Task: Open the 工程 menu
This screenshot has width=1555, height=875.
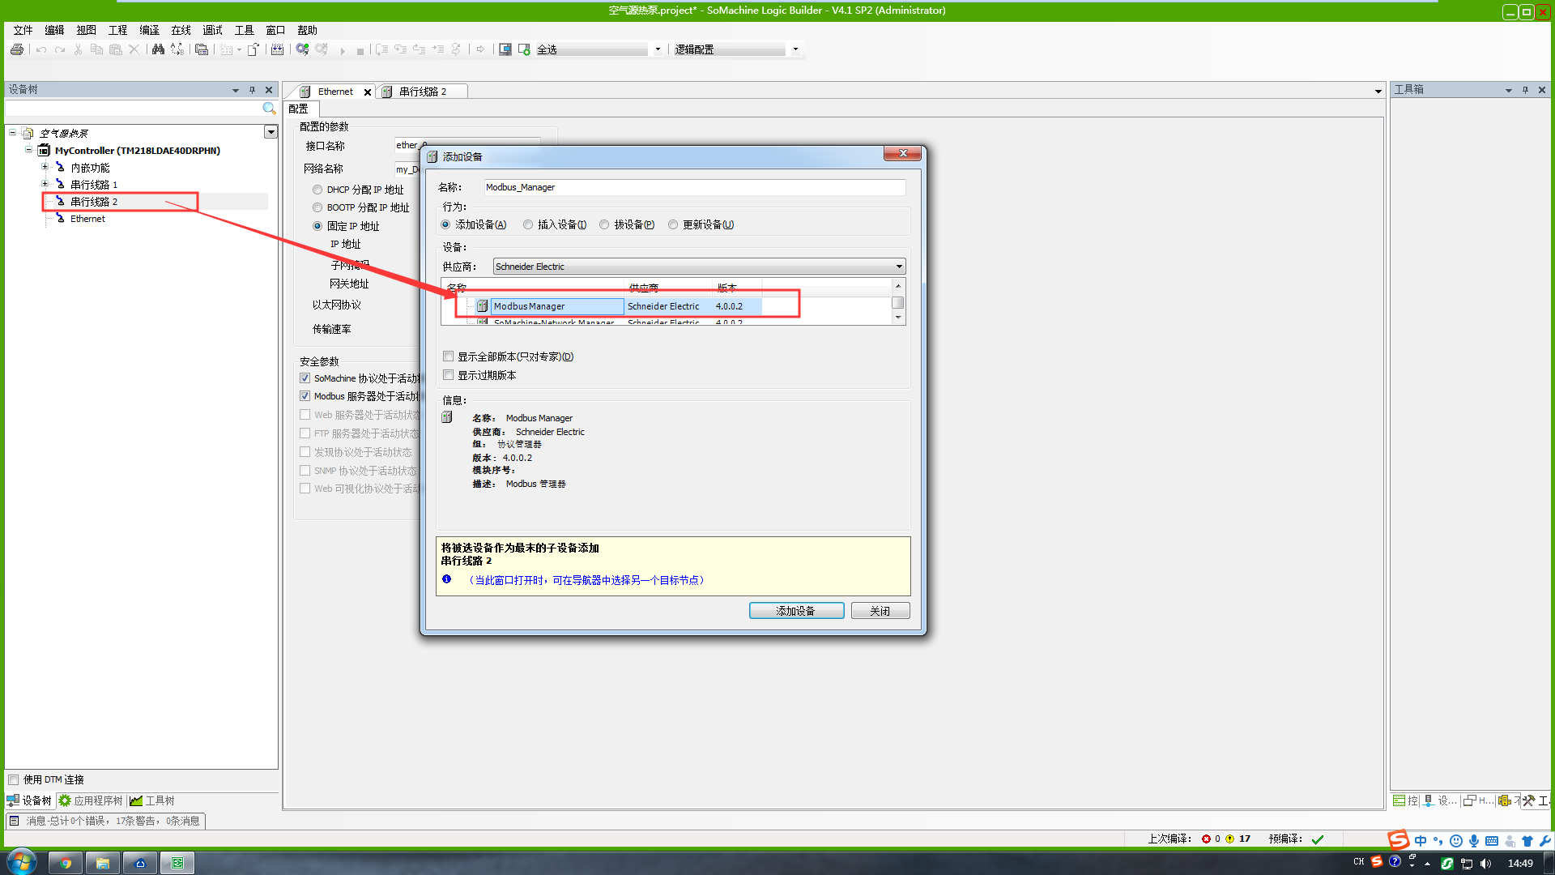Action: (117, 30)
